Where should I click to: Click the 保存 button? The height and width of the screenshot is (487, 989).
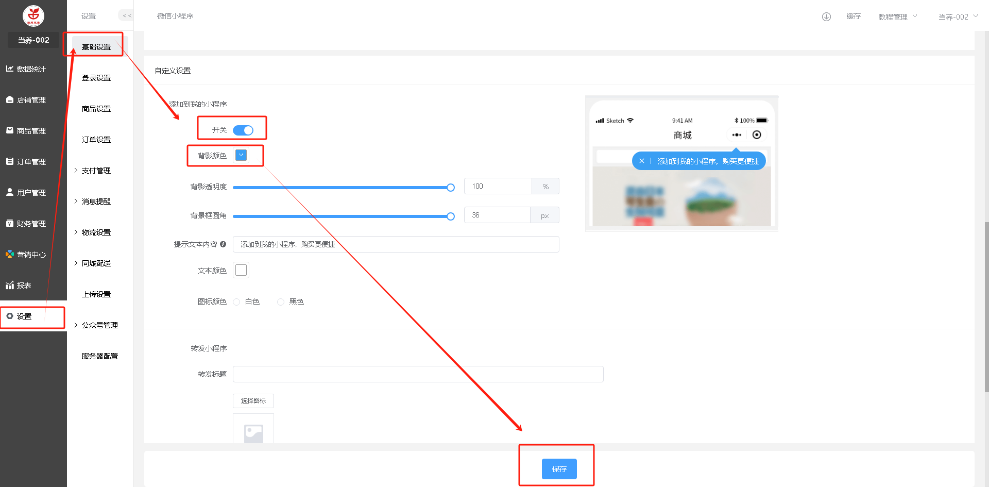click(559, 469)
